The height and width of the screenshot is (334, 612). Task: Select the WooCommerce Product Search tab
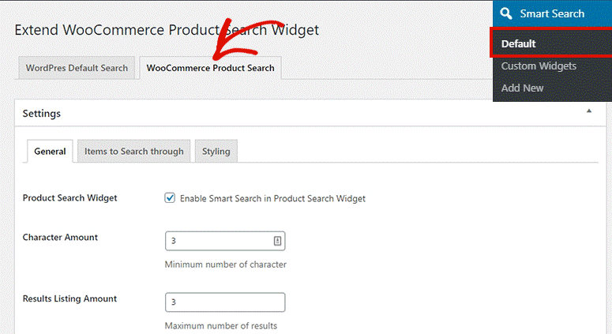[210, 68]
